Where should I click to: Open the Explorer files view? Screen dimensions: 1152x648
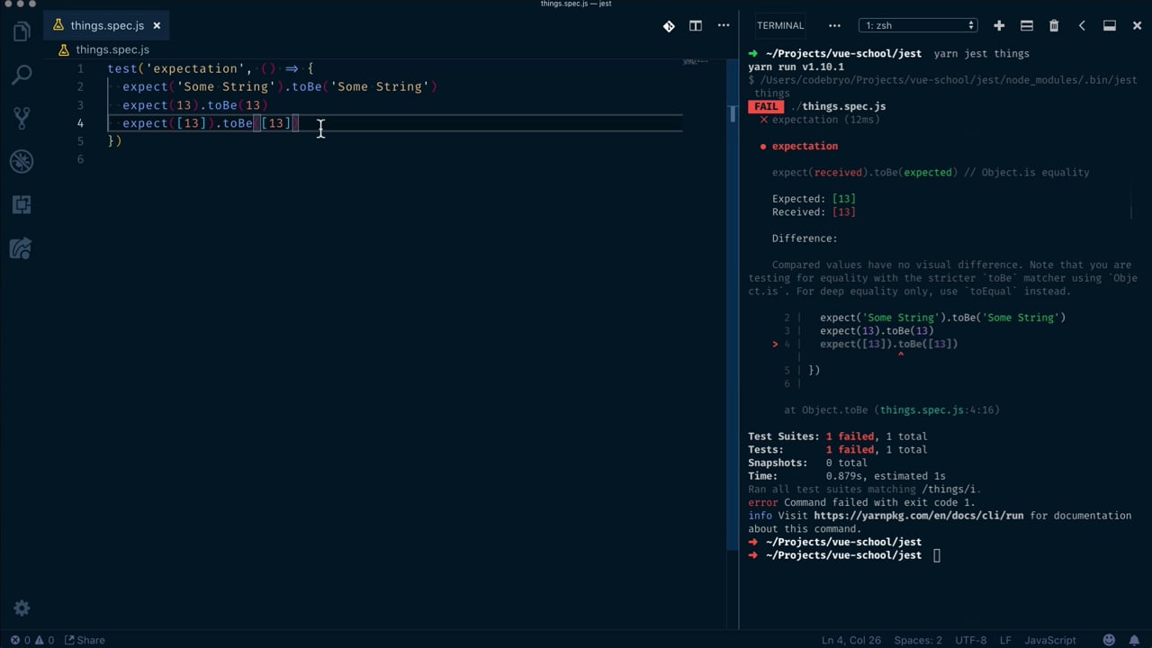22,31
